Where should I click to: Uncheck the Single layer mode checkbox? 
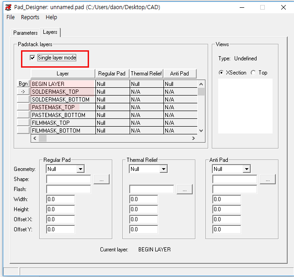click(32, 58)
